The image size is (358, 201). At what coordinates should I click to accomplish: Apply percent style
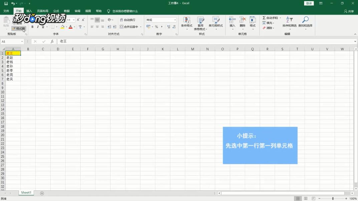[156, 27]
